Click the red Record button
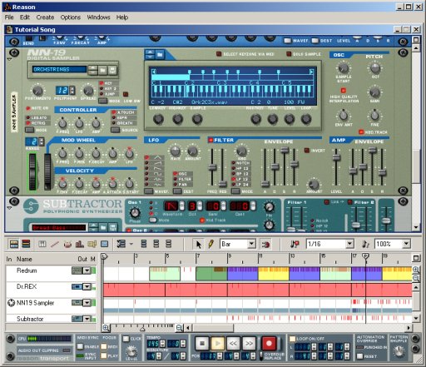The height and width of the screenshot is (367, 426). click(x=269, y=344)
